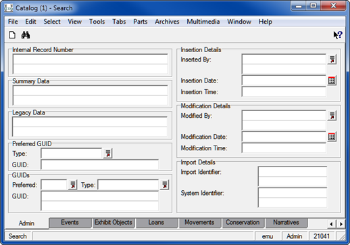Open the View menu

[x=75, y=22]
